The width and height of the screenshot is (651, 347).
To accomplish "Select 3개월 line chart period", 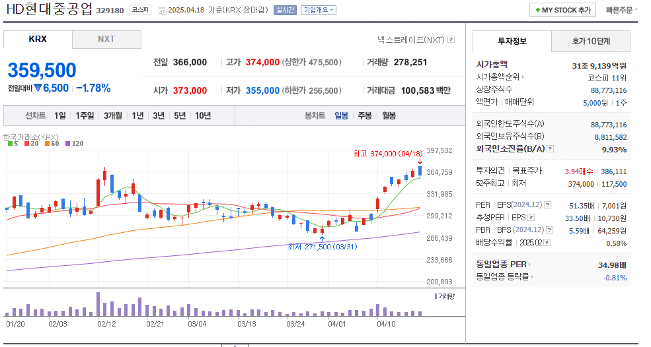I will pyautogui.click(x=113, y=115).
